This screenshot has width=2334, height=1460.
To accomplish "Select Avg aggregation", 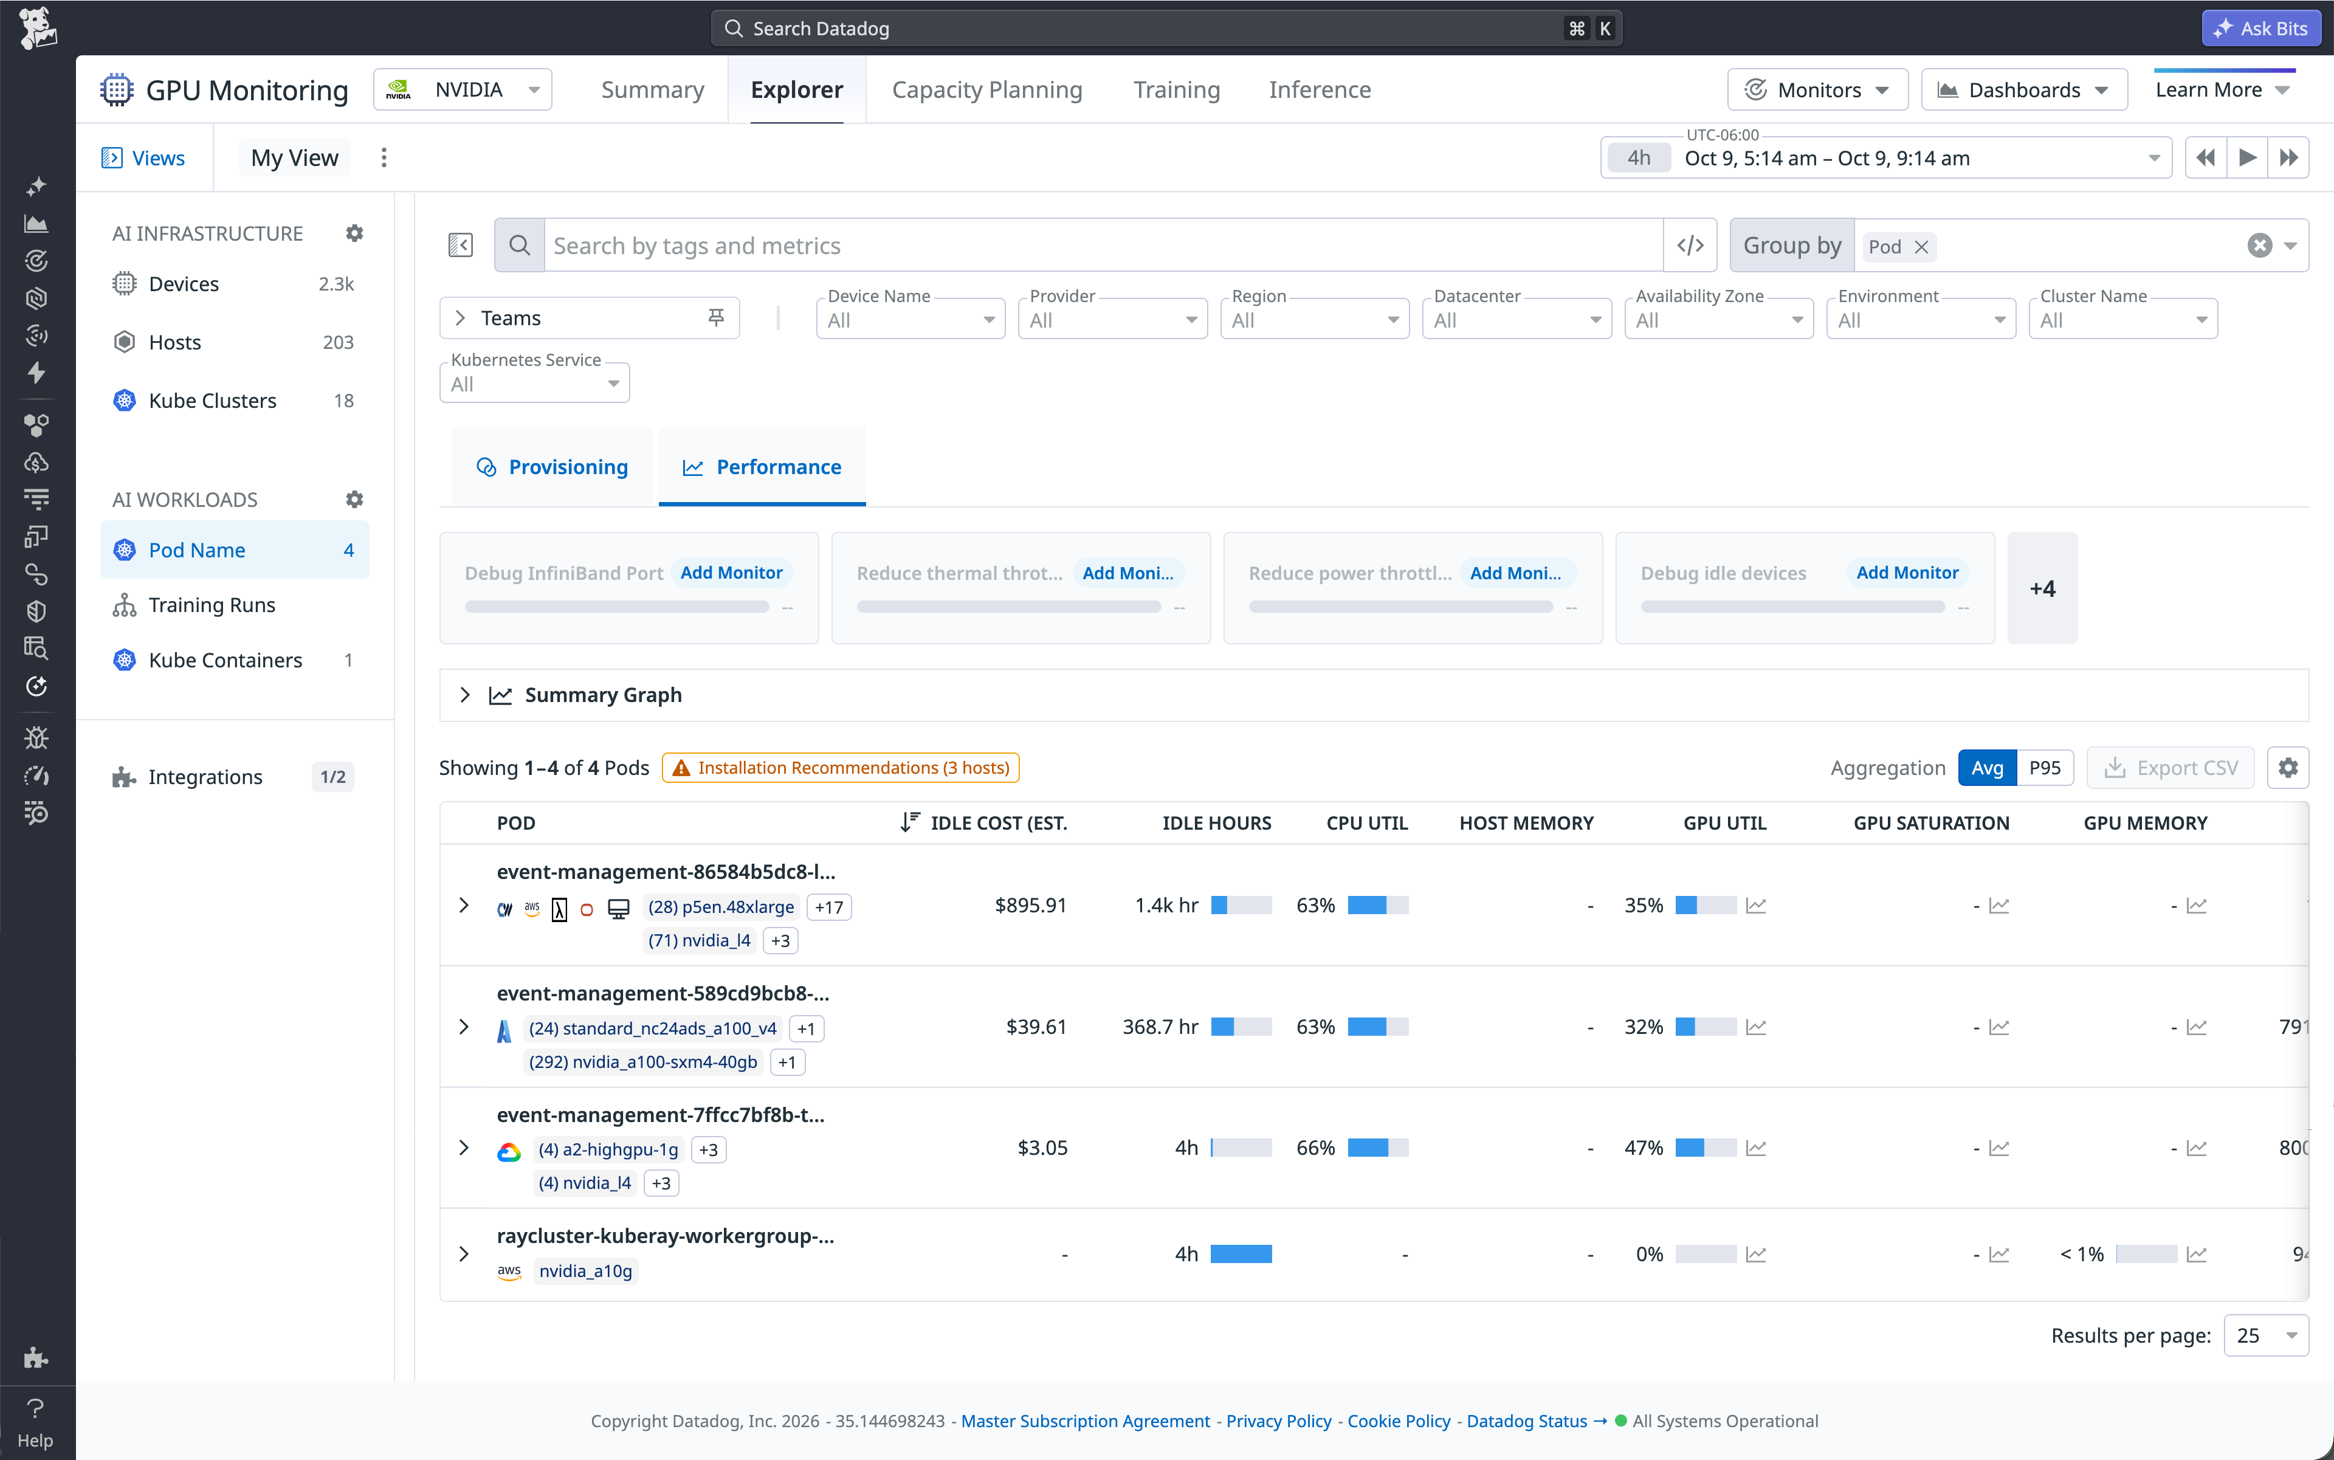I will pos(1988,768).
